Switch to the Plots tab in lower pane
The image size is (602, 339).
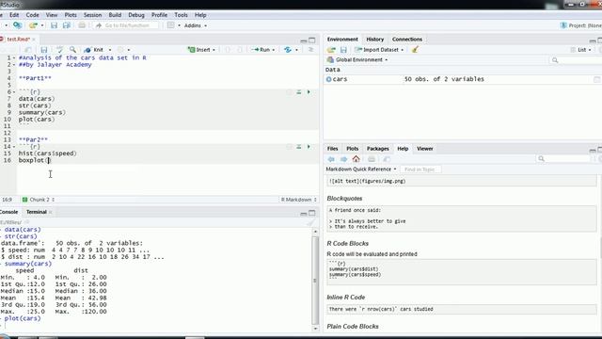click(352, 149)
